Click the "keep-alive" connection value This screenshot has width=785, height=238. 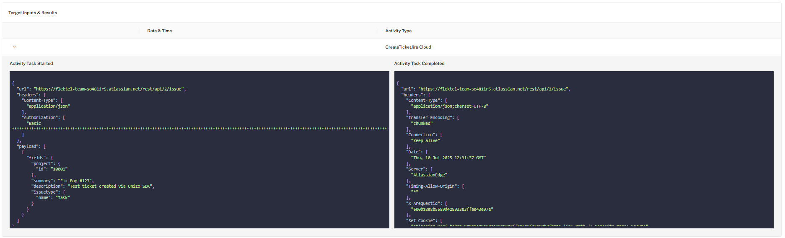tap(425, 141)
